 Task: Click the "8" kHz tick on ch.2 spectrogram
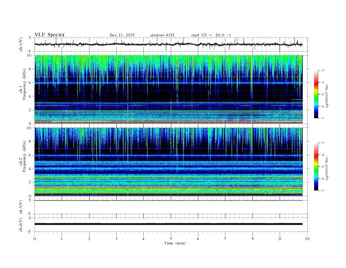click(x=31, y=141)
